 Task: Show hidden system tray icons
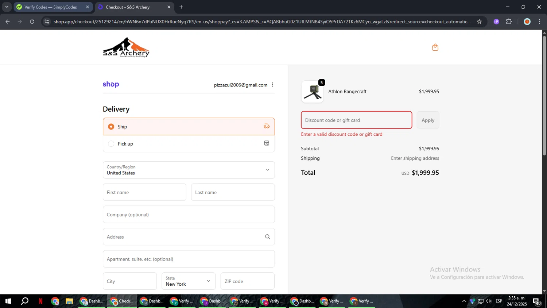tap(464, 301)
